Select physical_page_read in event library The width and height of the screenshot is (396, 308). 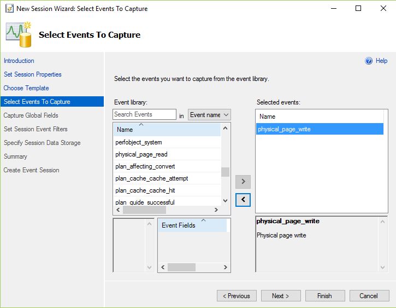click(141, 154)
